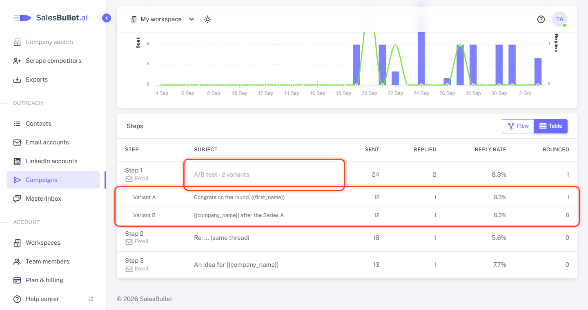Click the green reply data point at 22 Sep
The image size is (588, 310).
(395, 44)
